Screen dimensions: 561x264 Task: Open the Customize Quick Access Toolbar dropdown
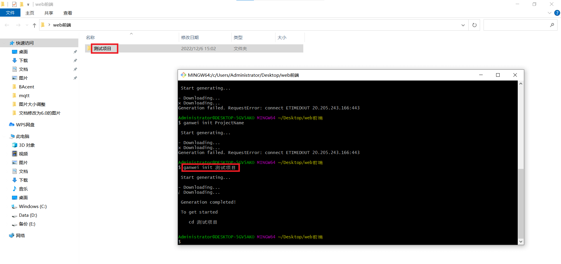point(28,4)
